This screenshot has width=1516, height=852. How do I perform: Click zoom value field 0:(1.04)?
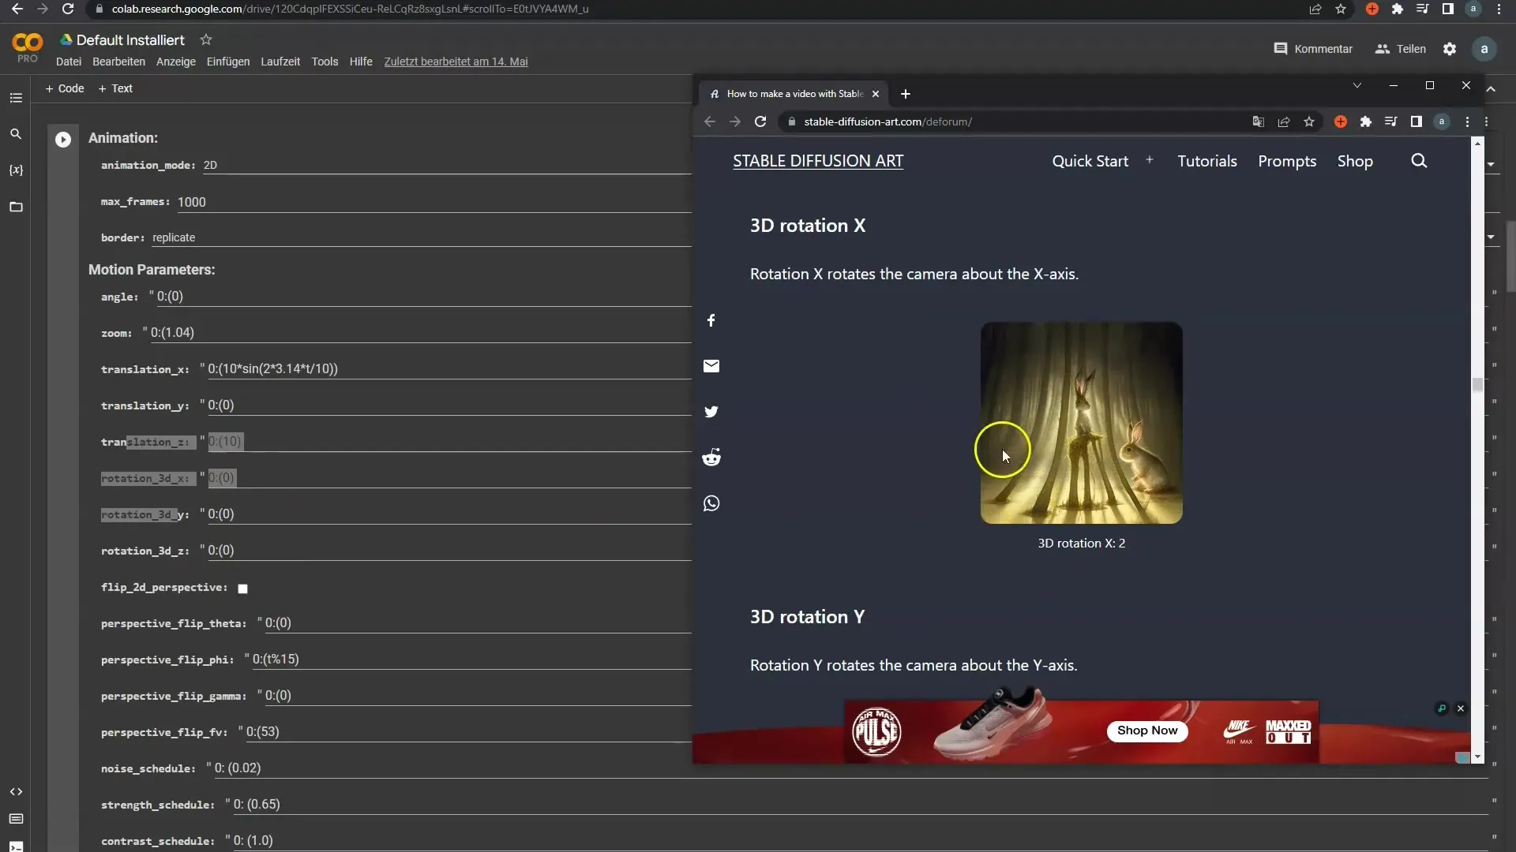tap(421, 333)
